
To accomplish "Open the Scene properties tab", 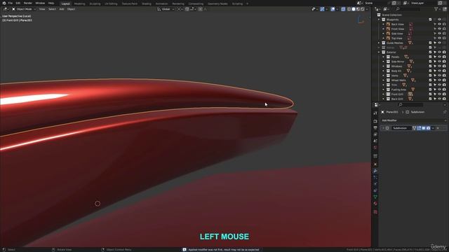I will click(375, 141).
